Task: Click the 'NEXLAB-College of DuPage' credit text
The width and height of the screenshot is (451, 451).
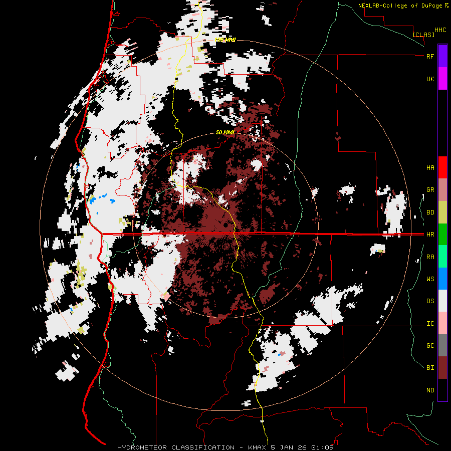Action: pyautogui.click(x=400, y=6)
